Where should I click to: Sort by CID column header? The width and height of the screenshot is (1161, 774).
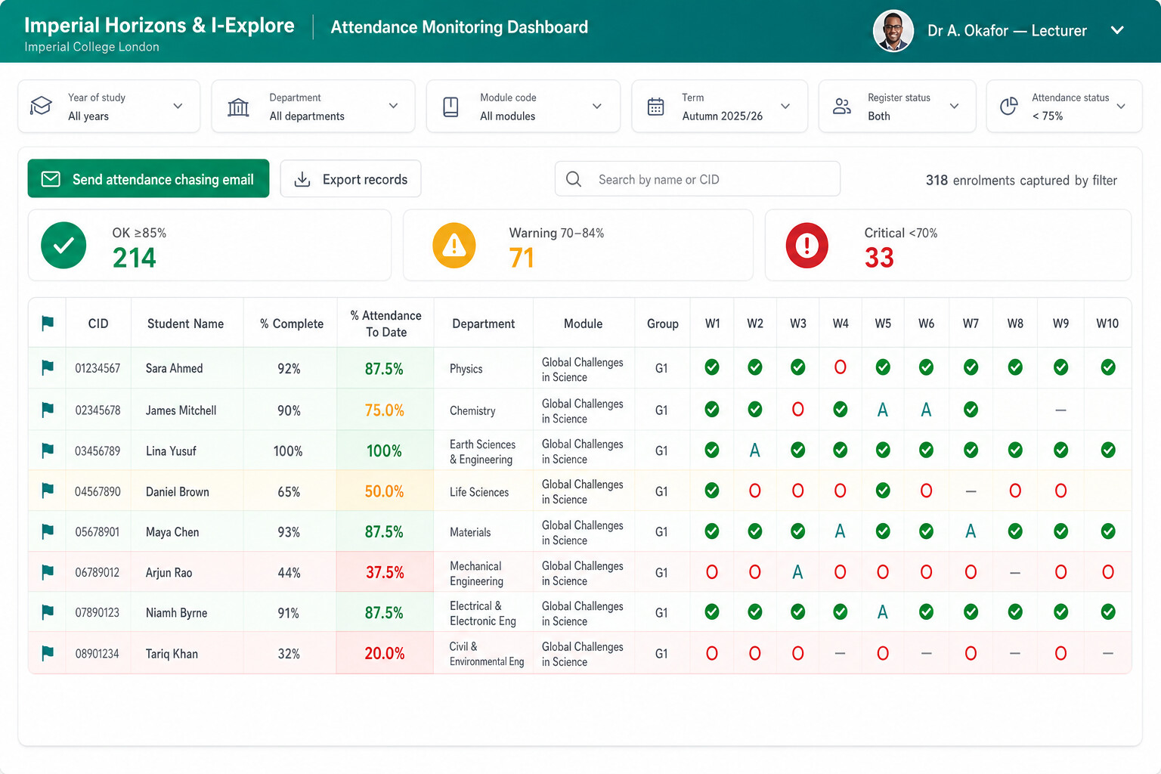click(98, 324)
